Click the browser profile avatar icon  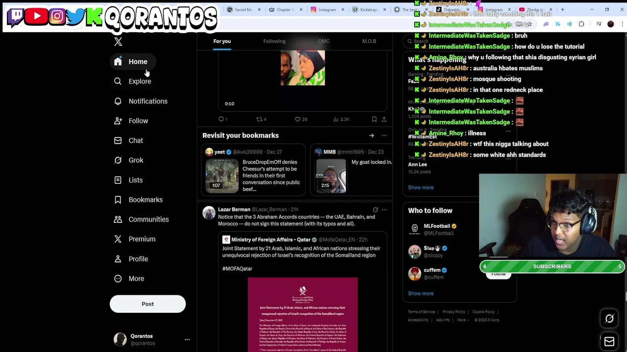(x=610, y=24)
